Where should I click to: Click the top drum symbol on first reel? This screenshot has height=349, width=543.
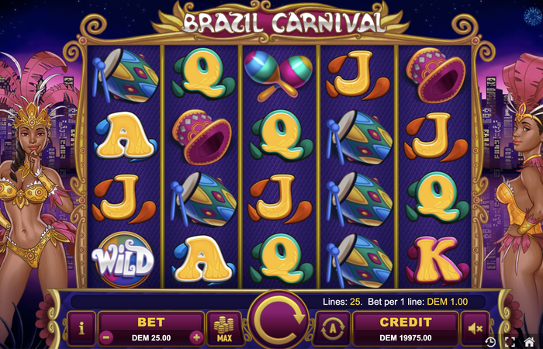pos(125,75)
